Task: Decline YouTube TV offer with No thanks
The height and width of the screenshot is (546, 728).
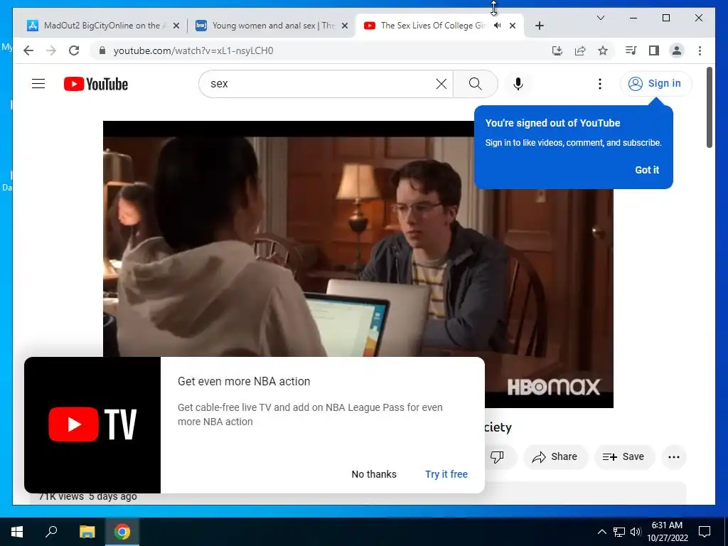Action: pos(374,474)
